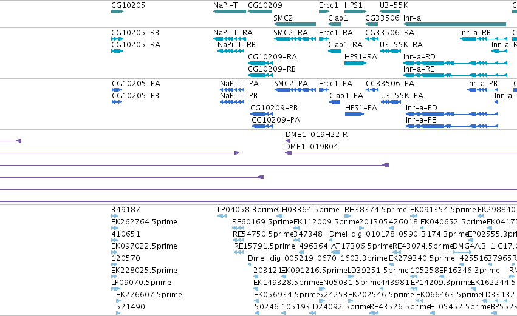
Task: Select the GH03364.5prime EST label
Action: pyautogui.click(x=308, y=210)
